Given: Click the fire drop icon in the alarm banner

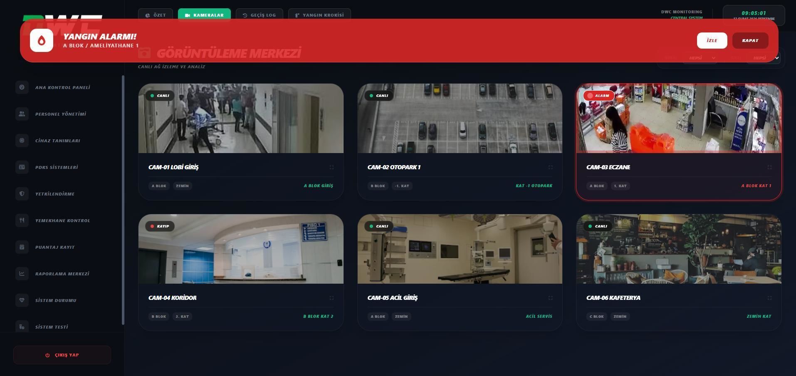Looking at the screenshot, I should pyautogui.click(x=42, y=40).
